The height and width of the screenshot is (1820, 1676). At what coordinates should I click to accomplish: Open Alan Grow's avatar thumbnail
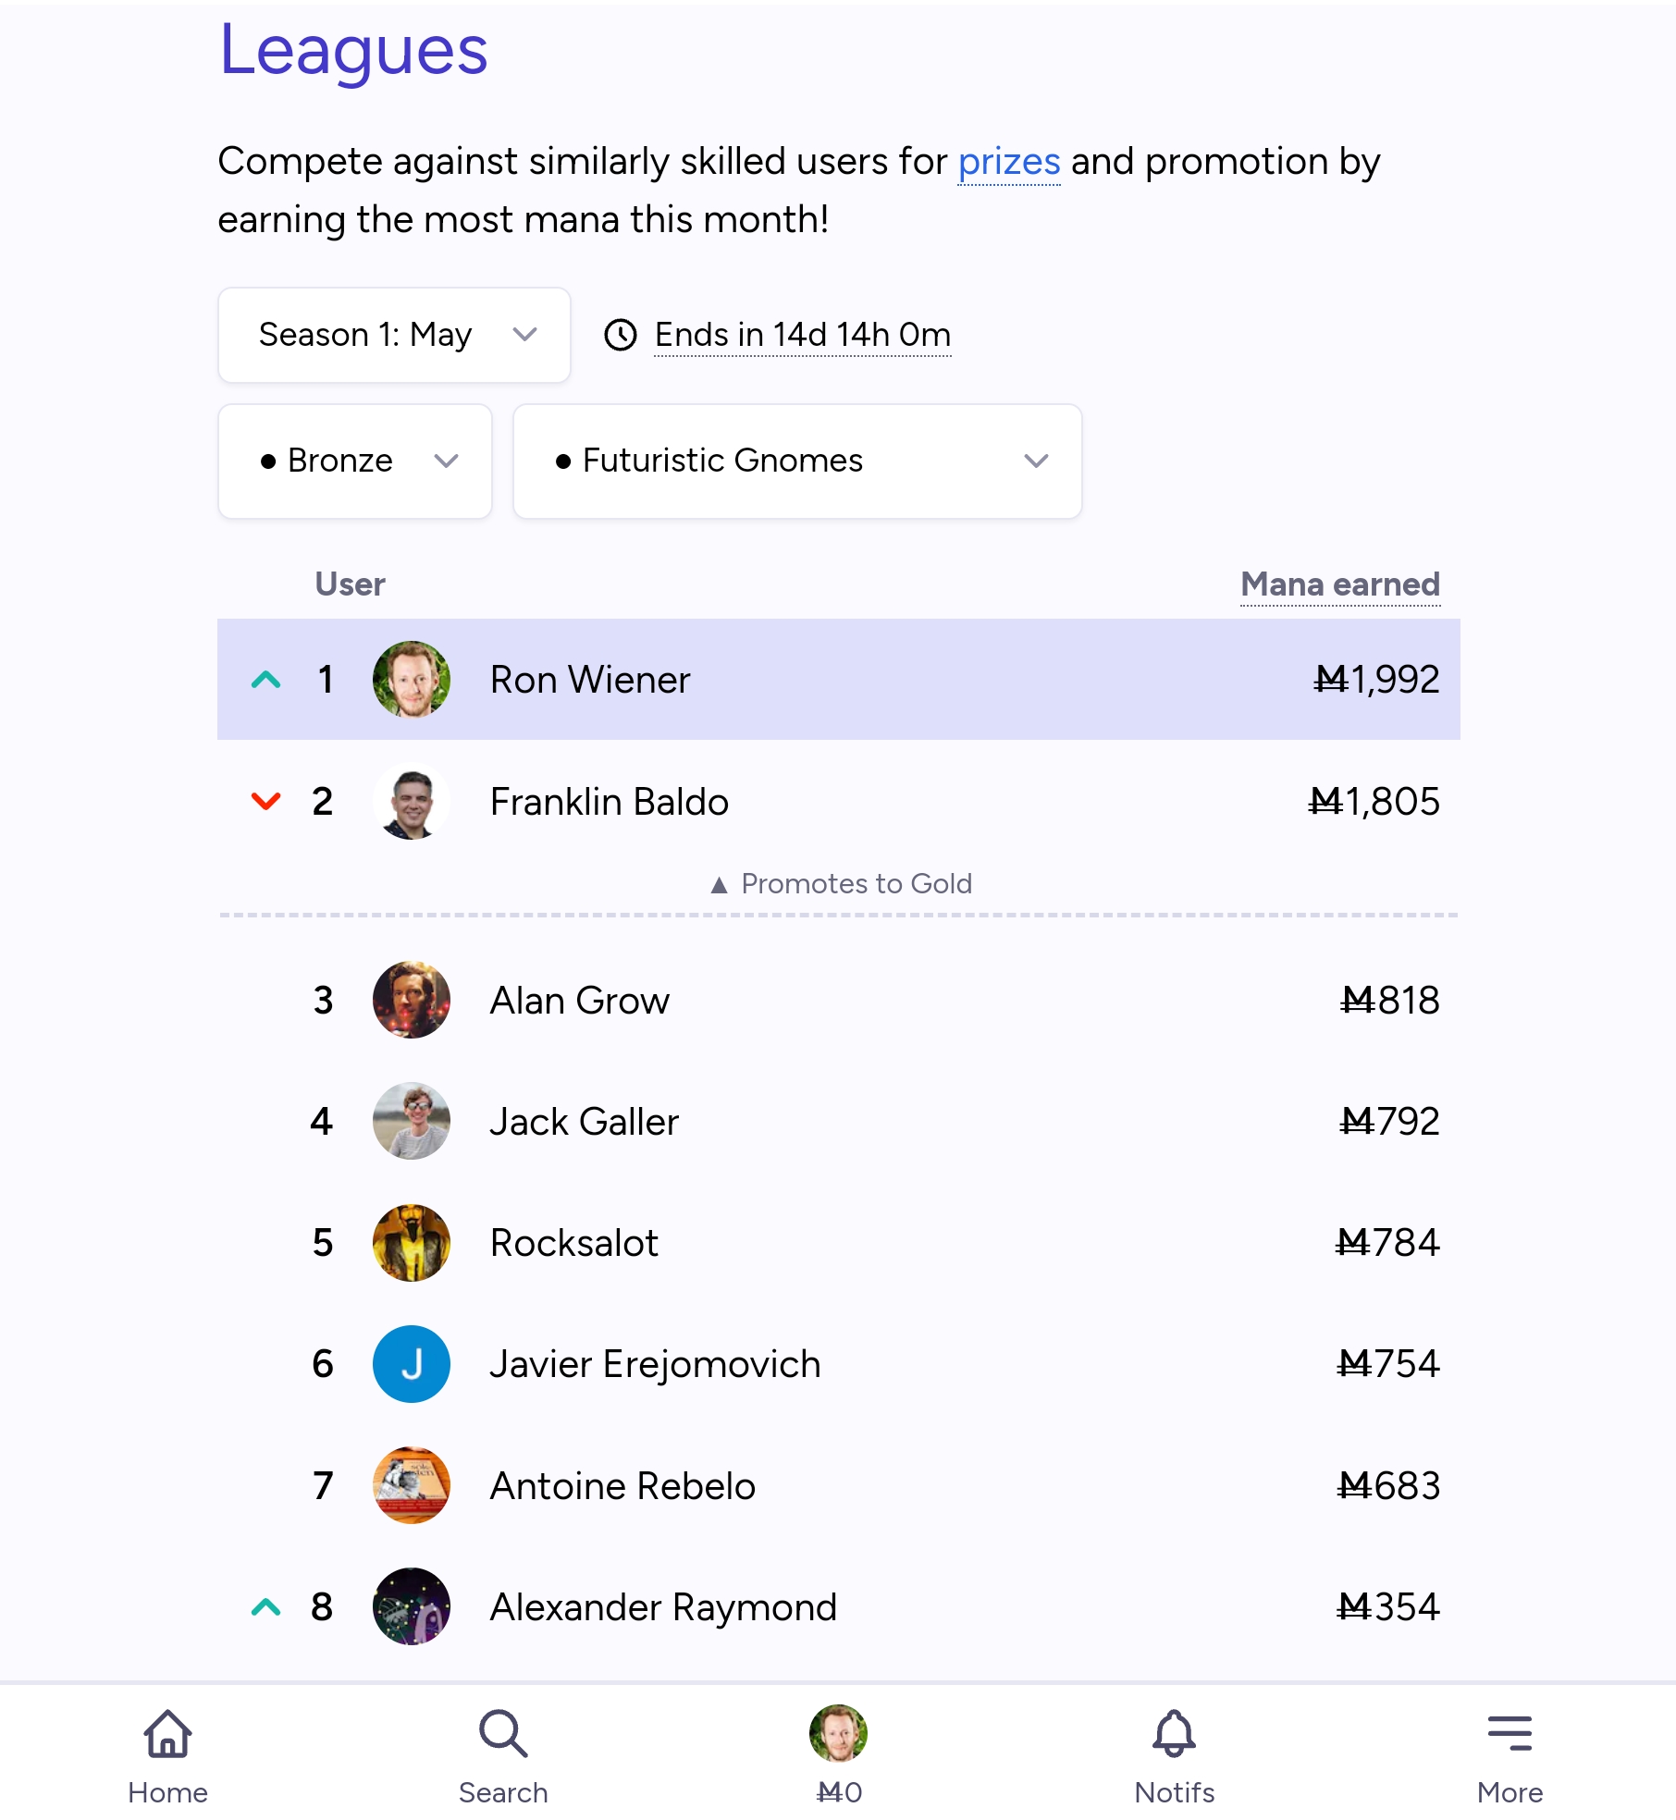point(412,1000)
